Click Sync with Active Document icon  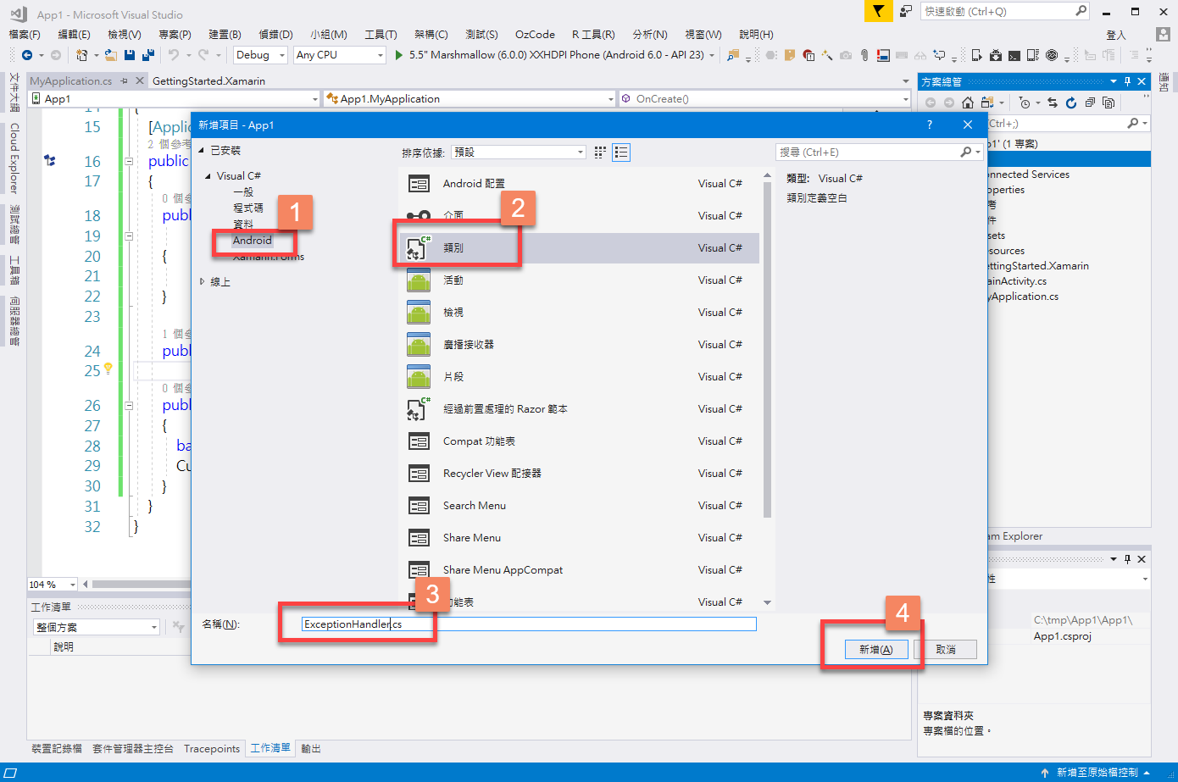[1053, 103]
